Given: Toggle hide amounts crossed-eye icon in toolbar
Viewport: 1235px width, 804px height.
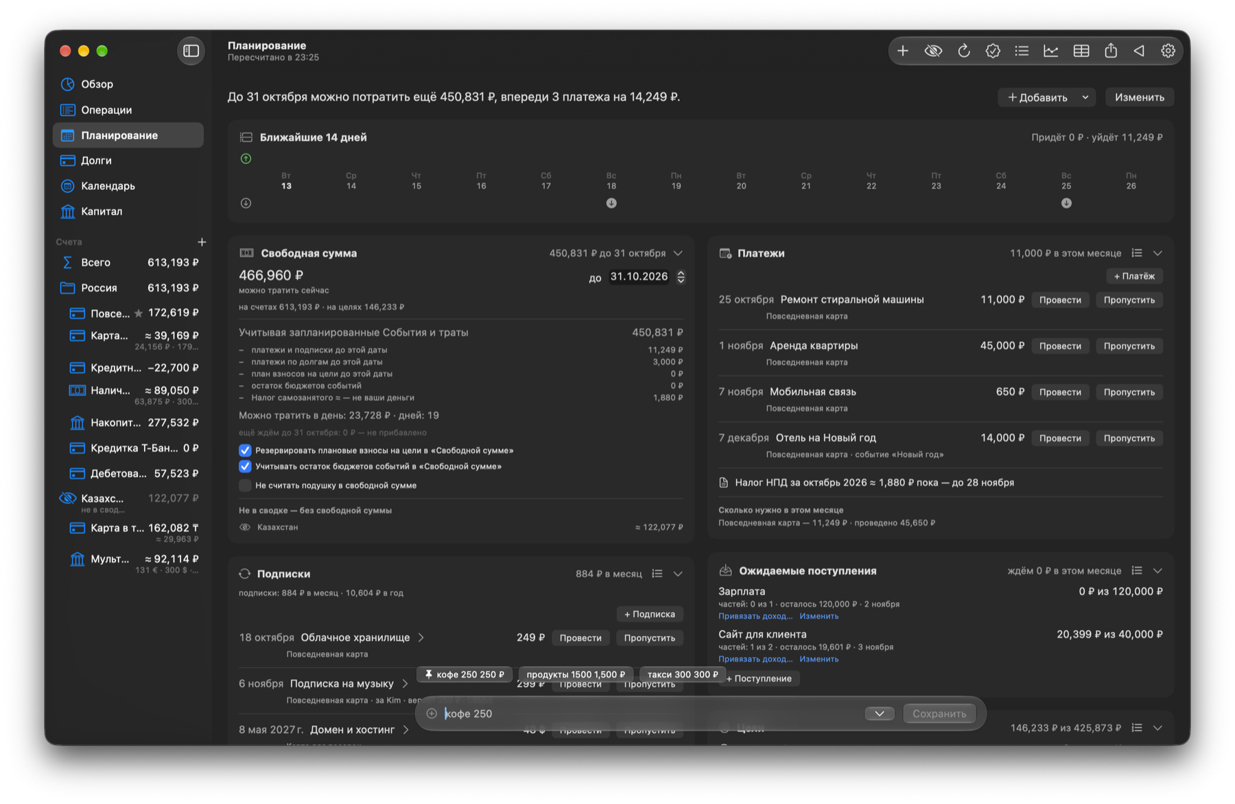Looking at the screenshot, I should point(933,51).
